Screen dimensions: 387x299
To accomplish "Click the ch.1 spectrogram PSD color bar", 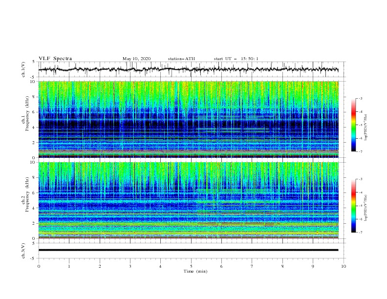I will tap(353, 125).
